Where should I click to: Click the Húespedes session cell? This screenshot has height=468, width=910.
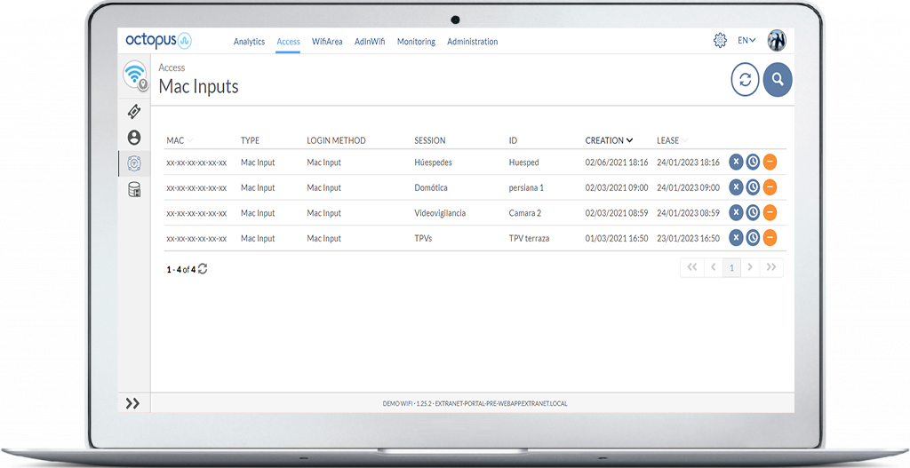433,163
